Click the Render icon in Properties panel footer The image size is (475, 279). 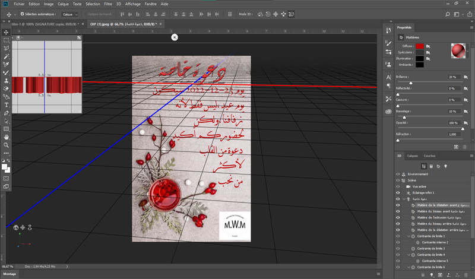[456, 147]
